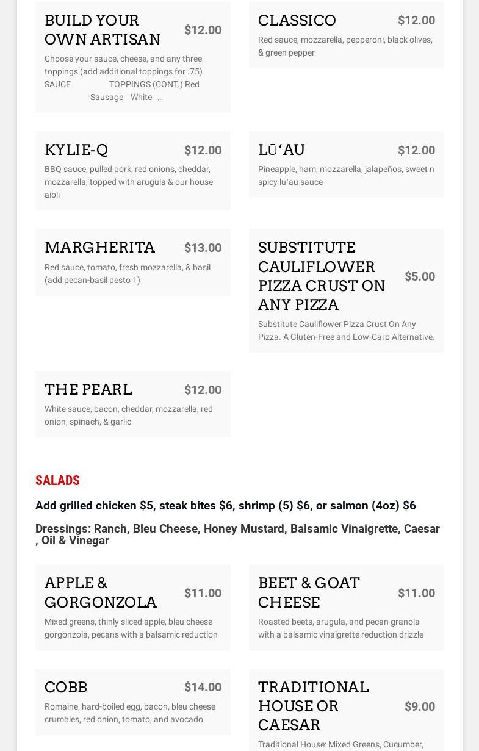Open the Build Your Own Artisan pizza item
This screenshot has width=479, height=751.
(x=103, y=30)
